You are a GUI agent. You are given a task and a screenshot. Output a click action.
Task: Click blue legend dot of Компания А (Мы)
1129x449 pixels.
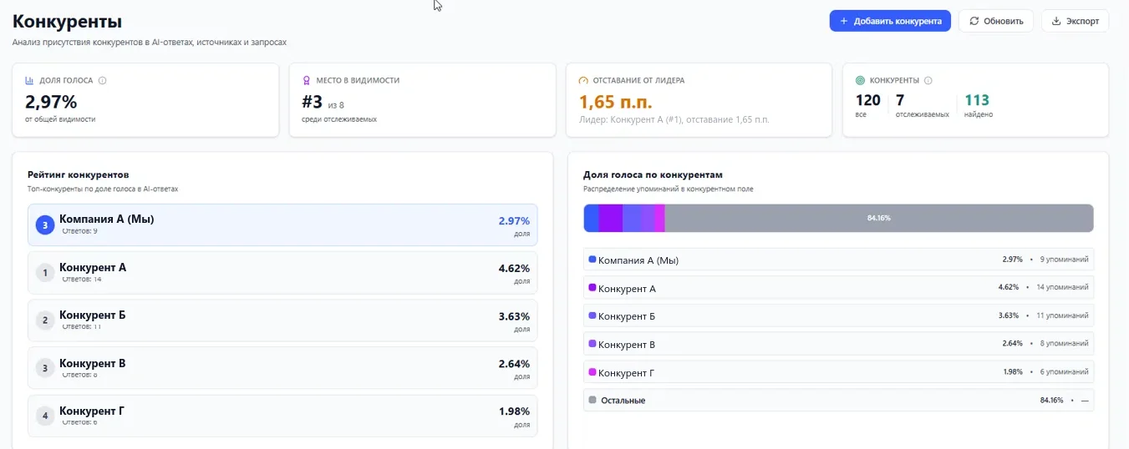coord(592,260)
